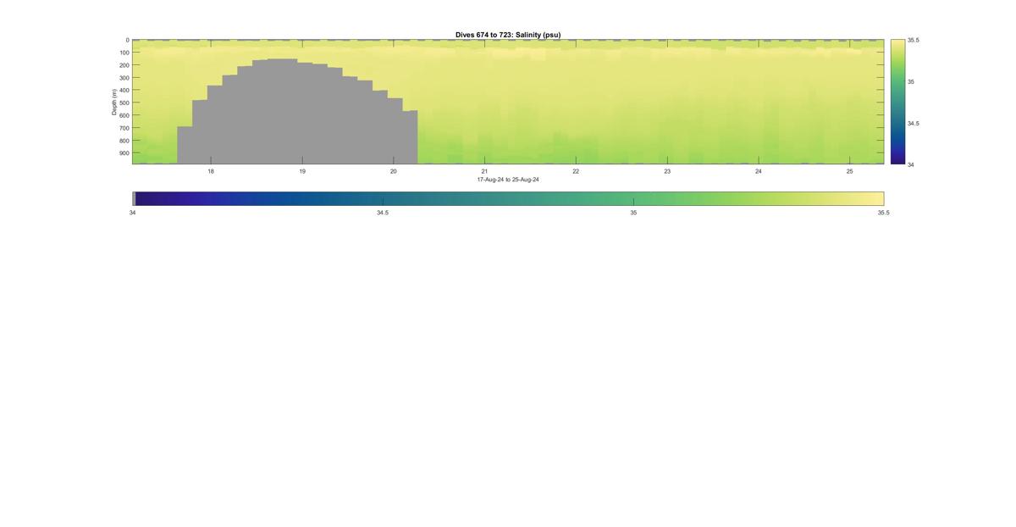
Task: Click x-axis tick label "20"
Action: [394, 171]
